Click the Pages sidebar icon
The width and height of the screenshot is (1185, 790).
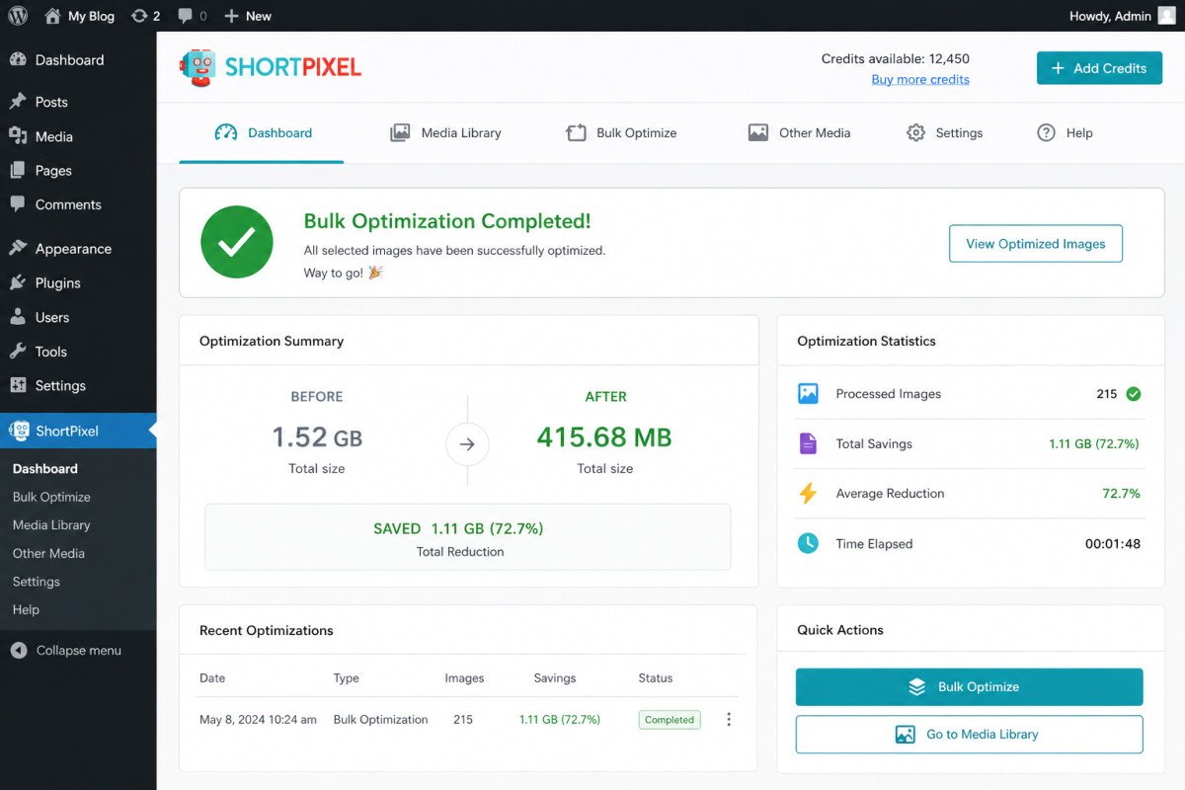[18, 170]
